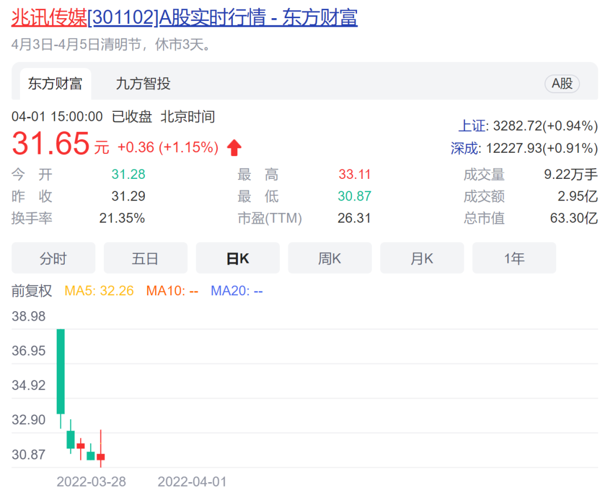Show the 周K weekly chart

[x=330, y=258]
